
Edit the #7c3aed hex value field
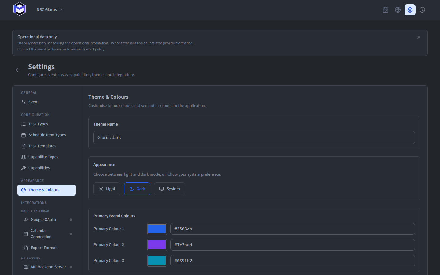[x=293, y=245]
